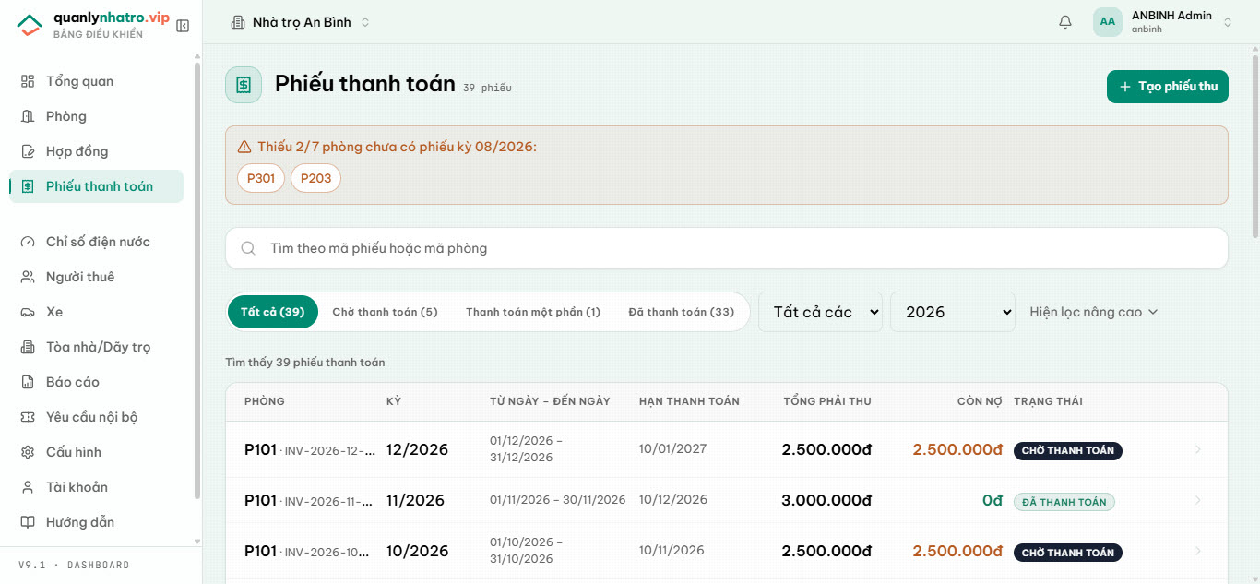Click the P301 missing room chip
This screenshot has width=1260, height=584.
tap(261, 178)
